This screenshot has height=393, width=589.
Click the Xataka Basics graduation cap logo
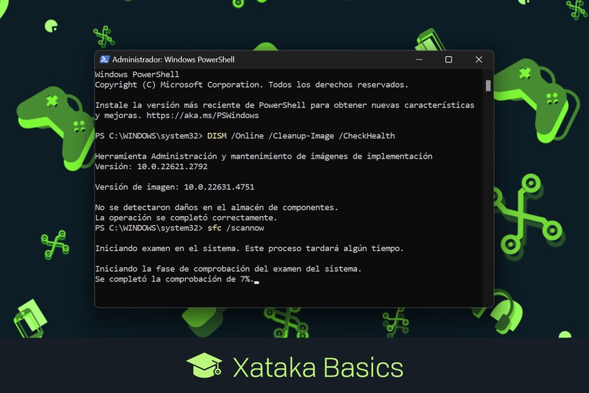[204, 366]
